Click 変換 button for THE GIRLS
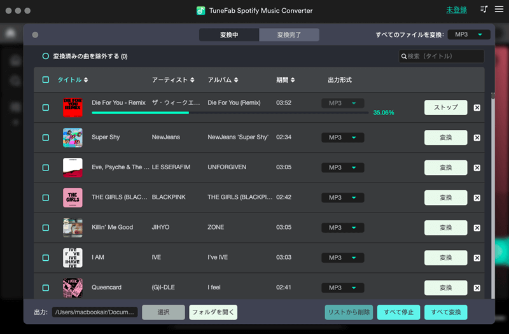Image resolution: width=509 pixels, height=334 pixels. coord(446,198)
